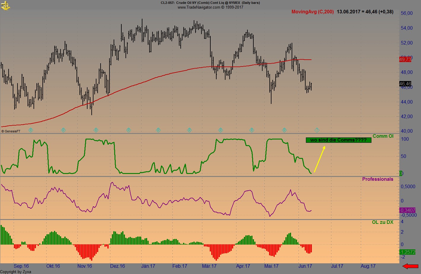Select the rollover "R" marker under Okt.16

click(63, 130)
